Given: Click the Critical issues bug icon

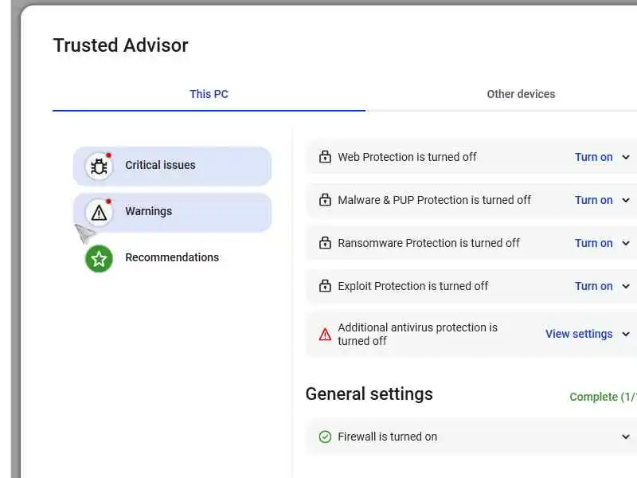Looking at the screenshot, I should [99, 166].
